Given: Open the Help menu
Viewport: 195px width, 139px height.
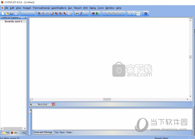Looking at the screenshot, I should (x=118, y=8).
